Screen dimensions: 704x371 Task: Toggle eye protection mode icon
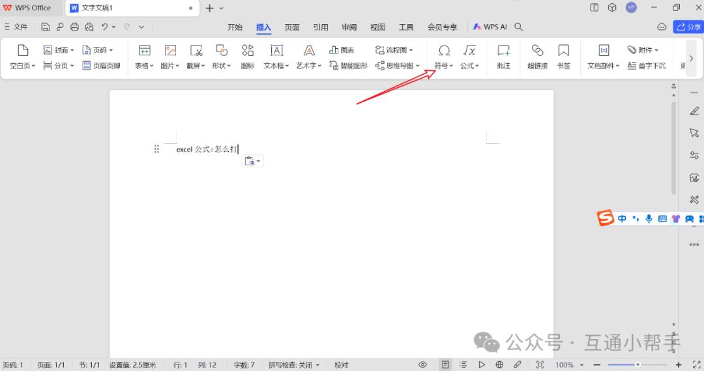[x=422, y=364]
